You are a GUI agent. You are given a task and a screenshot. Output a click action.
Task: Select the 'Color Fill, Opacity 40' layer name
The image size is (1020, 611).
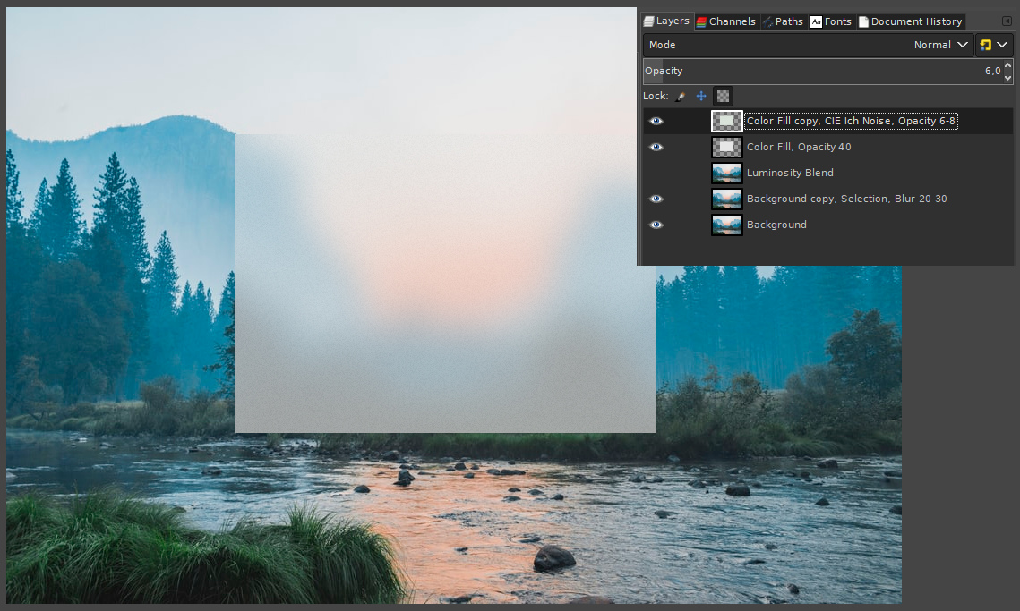pos(799,147)
